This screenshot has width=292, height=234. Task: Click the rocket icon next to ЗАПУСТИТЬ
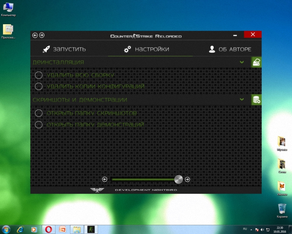click(46, 49)
